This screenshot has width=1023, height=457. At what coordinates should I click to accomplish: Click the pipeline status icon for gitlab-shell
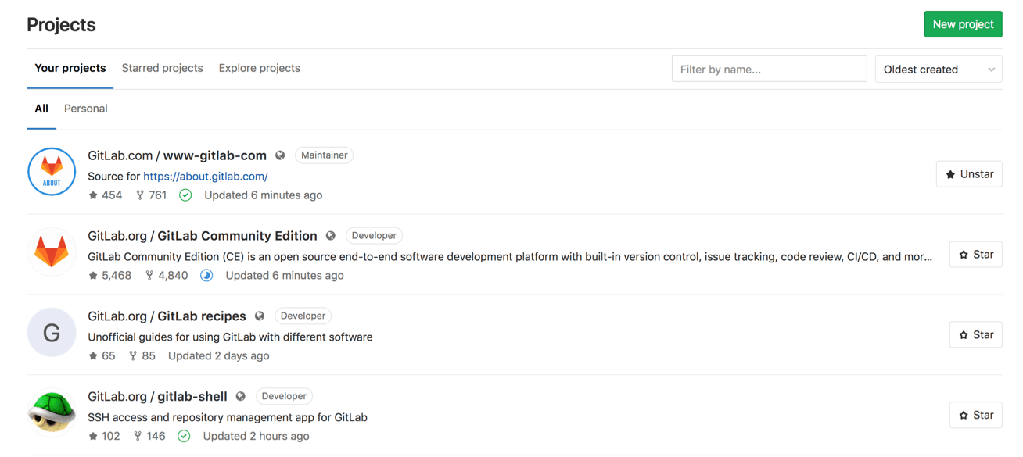tap(184, 435)
